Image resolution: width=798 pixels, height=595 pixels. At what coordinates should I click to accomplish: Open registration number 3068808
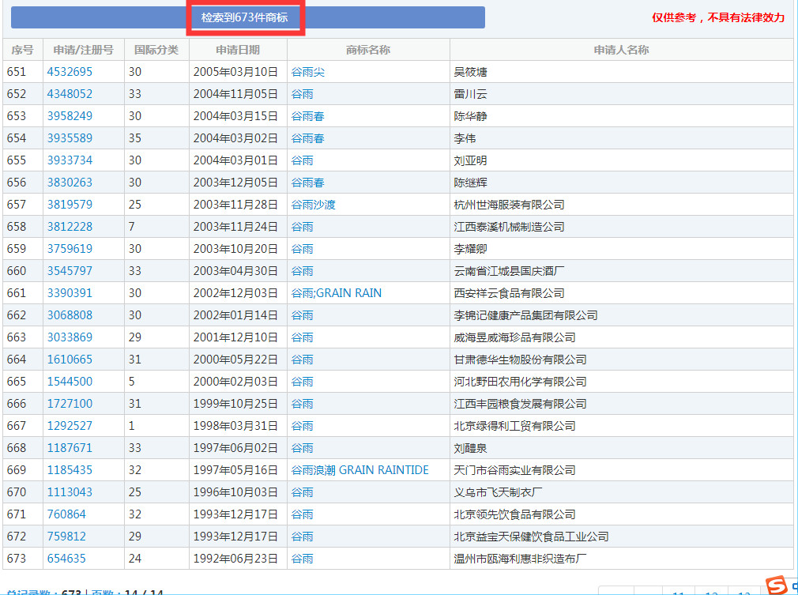tap(70, 315)
